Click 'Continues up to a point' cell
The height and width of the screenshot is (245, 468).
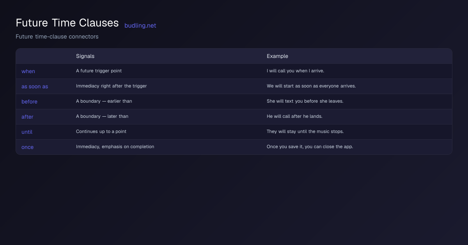click(101, 131)
